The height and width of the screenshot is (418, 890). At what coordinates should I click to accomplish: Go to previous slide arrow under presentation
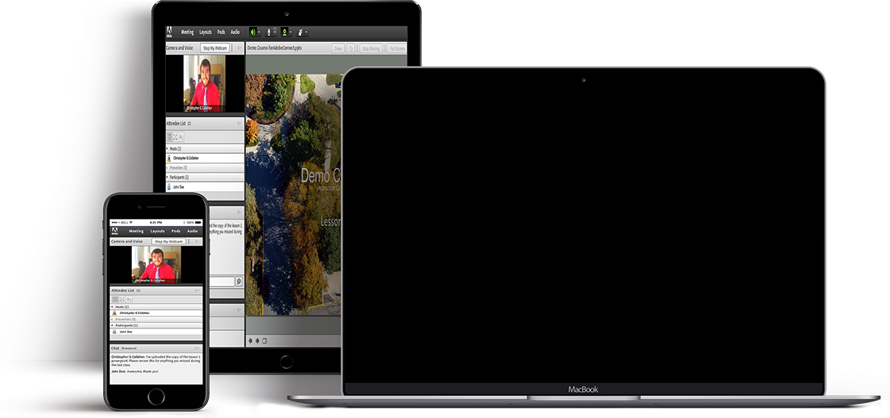click(x=250, y=341)
